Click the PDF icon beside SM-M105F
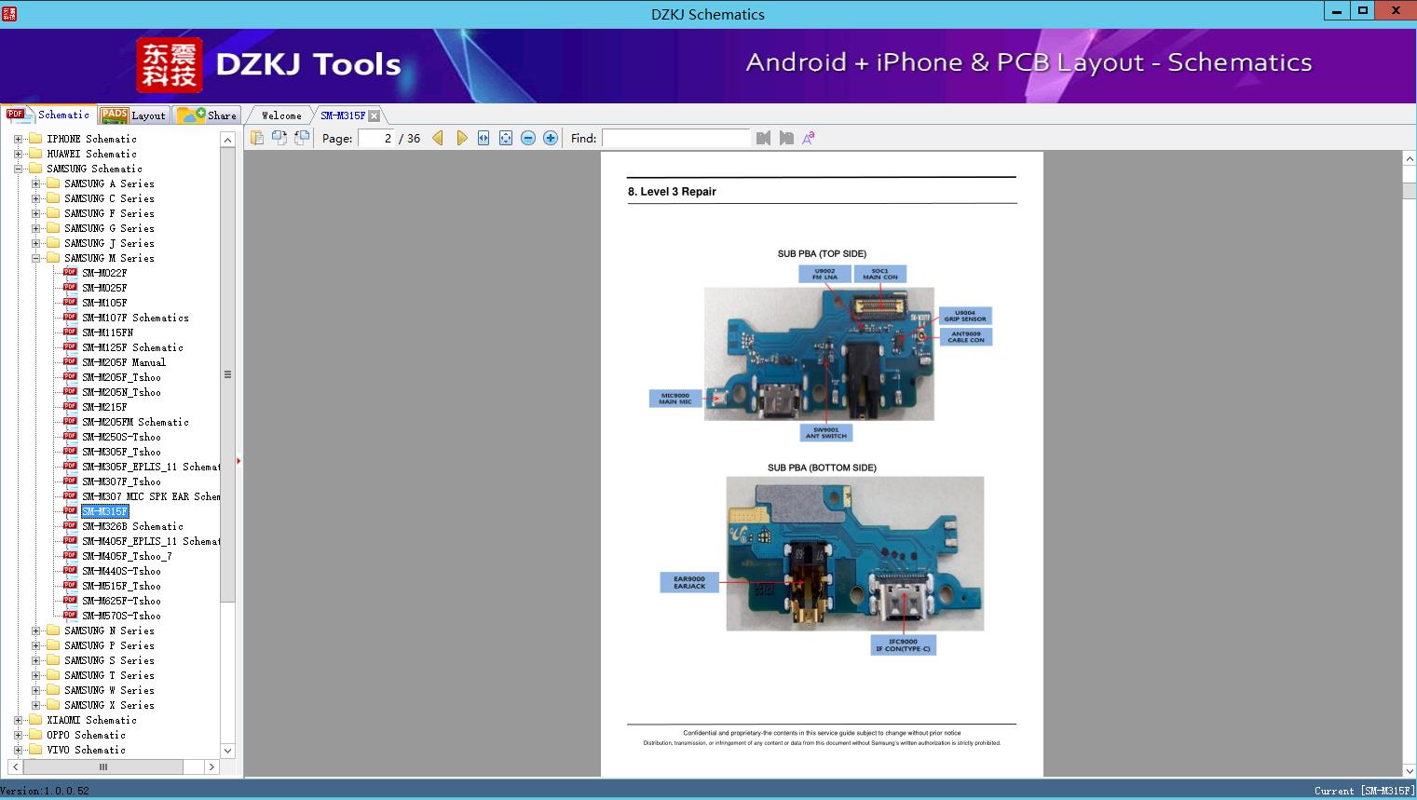Viewport: 1417px width, 800px height. coord(70,303)
